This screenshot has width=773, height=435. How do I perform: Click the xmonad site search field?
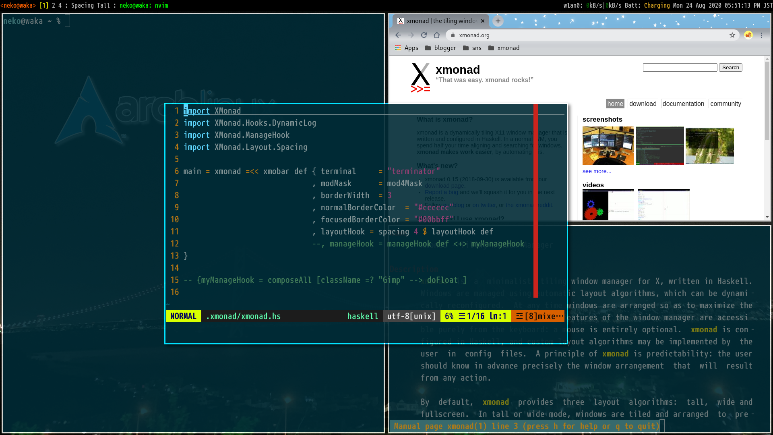click(x=680, y=68)
